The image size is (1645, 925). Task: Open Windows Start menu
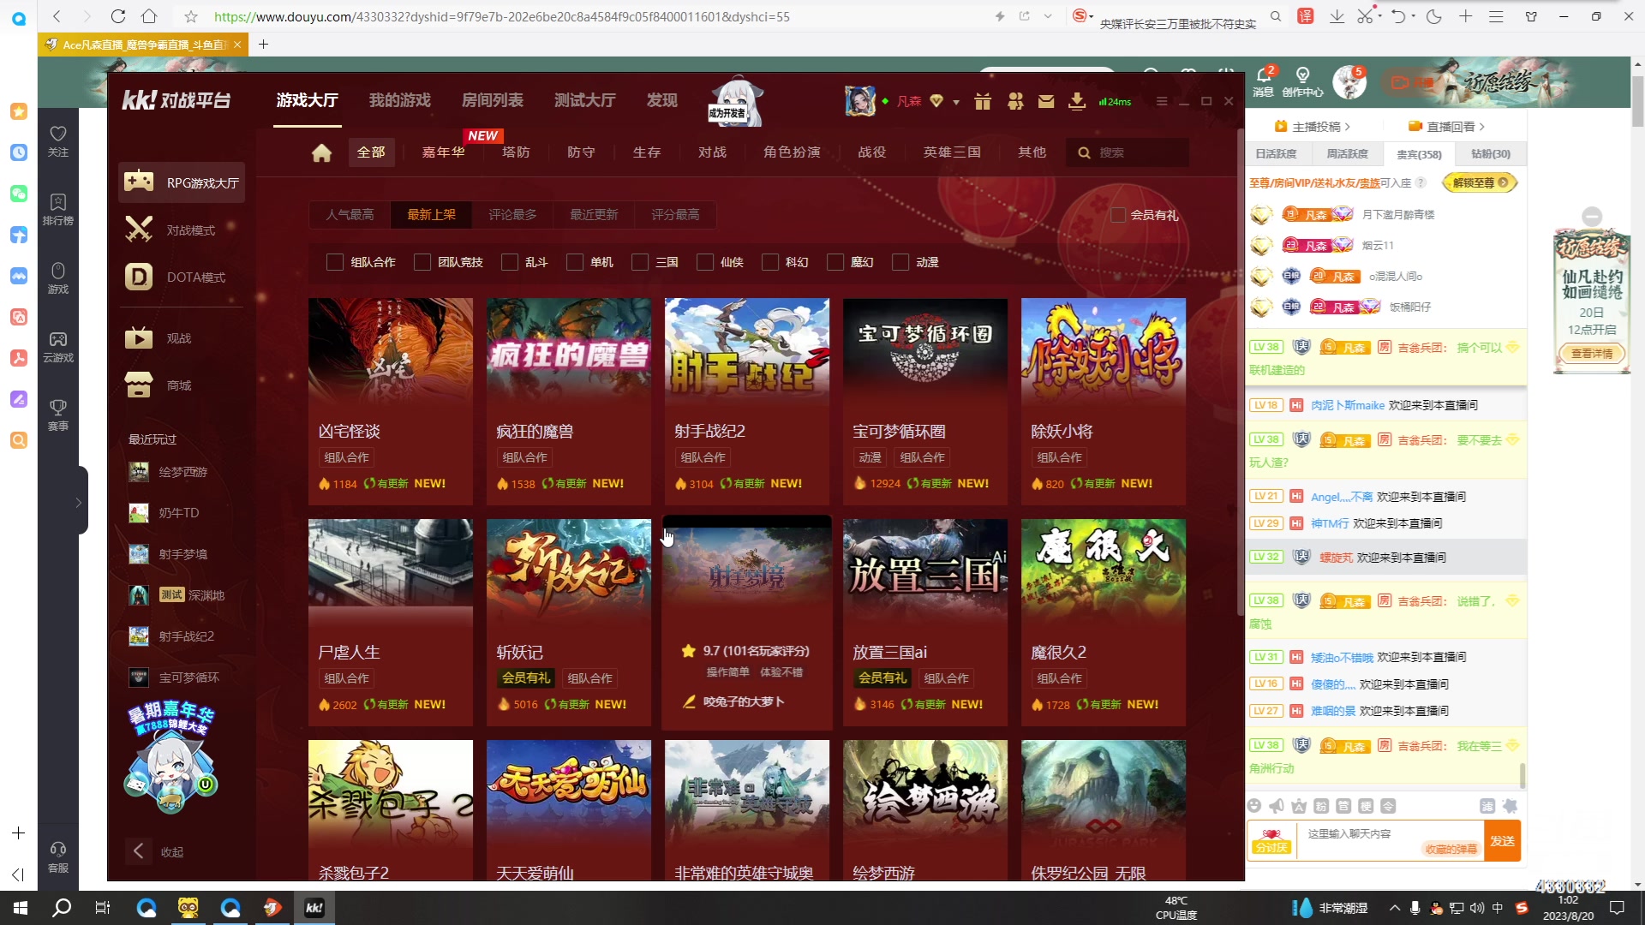(21, 908)
